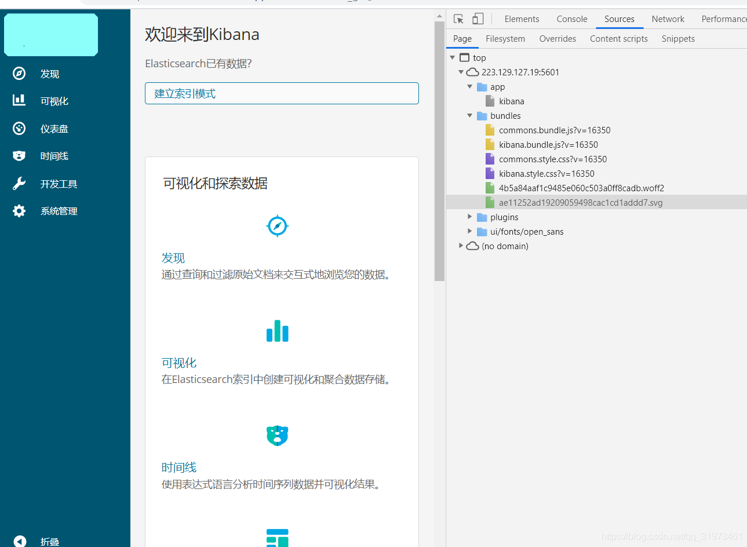Screen dimensions: 747x547
Task: Click the app folder icon
Action: (482, 87)
